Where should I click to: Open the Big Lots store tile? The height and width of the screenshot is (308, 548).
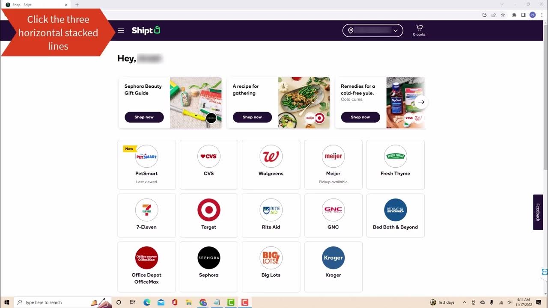pyautogui.click(x=271, y=267)
